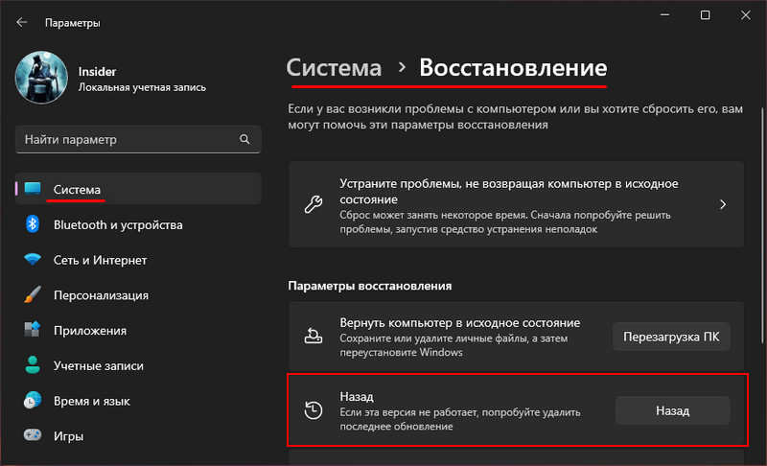Click the Время и язык globe icon
The image size is (767, 466).
pyautogui.click(x=33, y=400)
